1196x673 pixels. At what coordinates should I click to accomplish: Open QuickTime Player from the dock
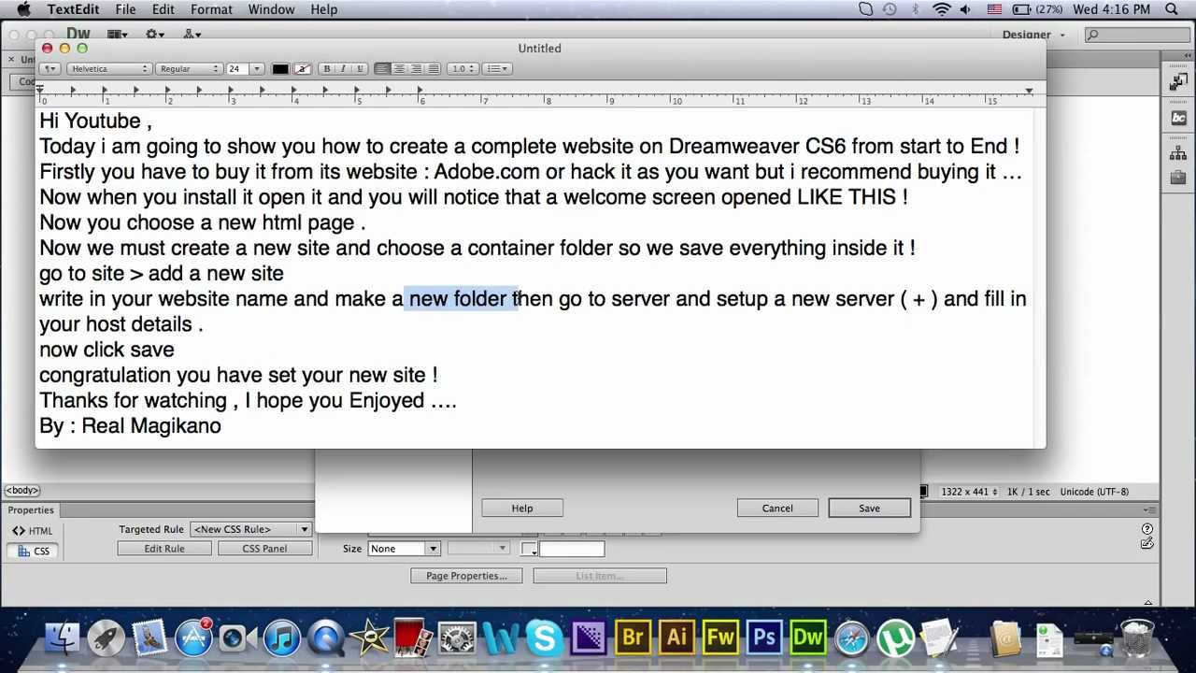coord(325,638)
